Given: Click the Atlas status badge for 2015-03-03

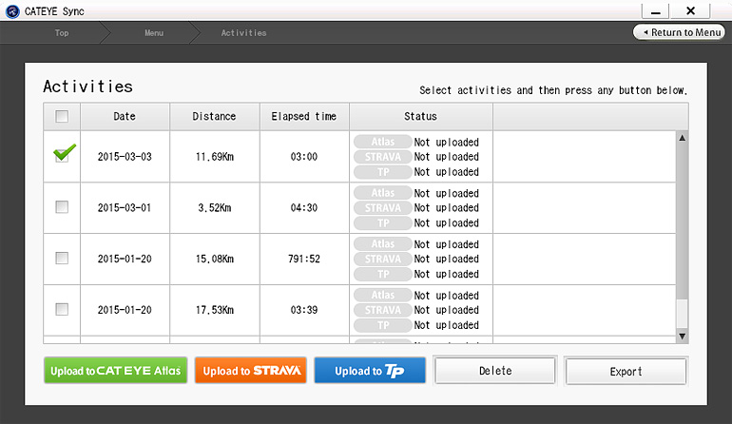Looking at the screenshot, I should coord(382,143).
